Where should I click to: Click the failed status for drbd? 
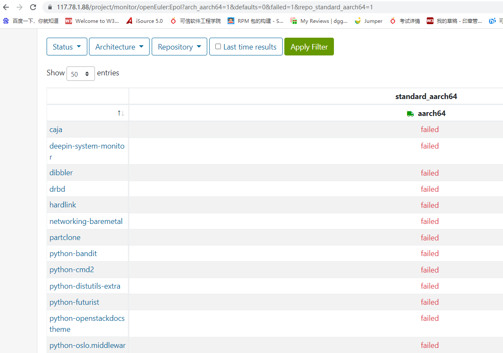[429, 189]
